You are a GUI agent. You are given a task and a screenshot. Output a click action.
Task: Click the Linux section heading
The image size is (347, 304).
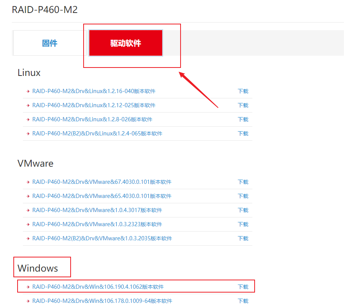click(29, 73)
